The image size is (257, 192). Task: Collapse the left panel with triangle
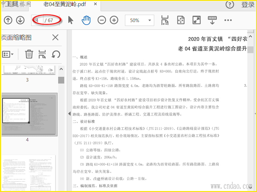click(69, 114)
